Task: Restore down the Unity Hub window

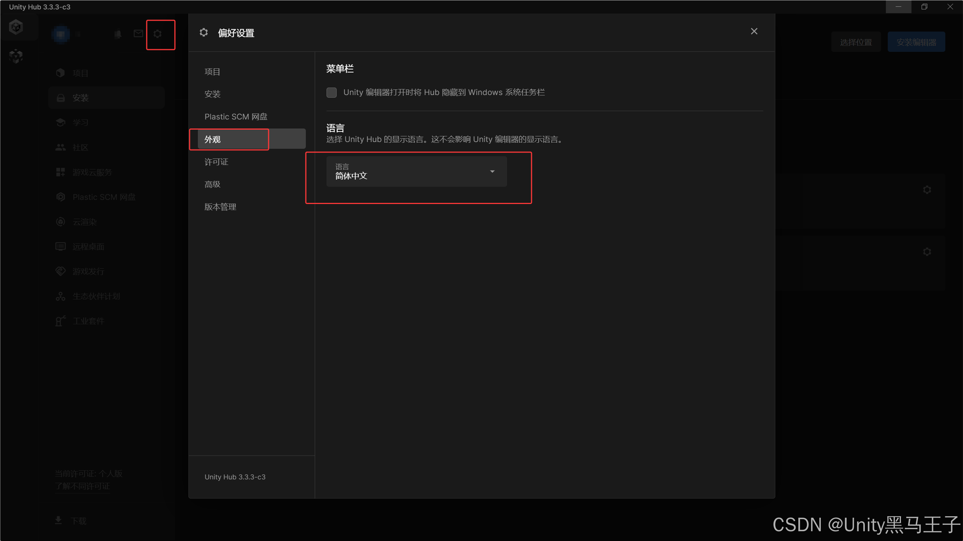Action: (924, 7)
